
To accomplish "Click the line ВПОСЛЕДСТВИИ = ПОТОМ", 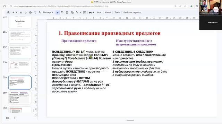I will 71,78.
